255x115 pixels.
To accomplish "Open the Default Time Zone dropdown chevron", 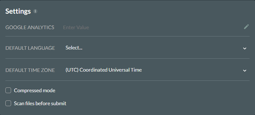I will [x=245, y=70].
